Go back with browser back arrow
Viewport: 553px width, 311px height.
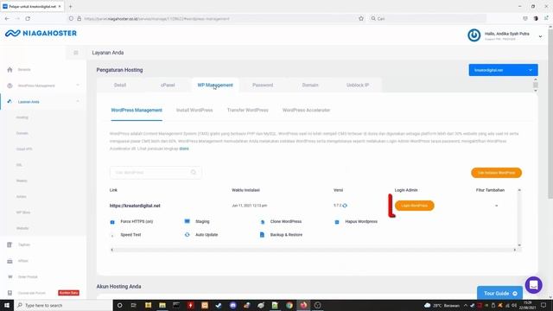(8, 19)
